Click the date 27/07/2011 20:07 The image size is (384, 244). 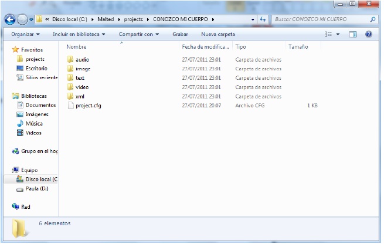point(201,106)
